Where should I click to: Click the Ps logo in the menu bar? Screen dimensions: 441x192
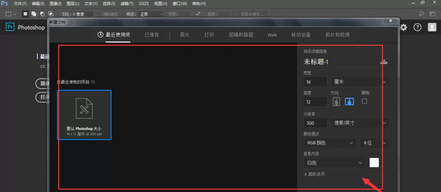point(4,4)
